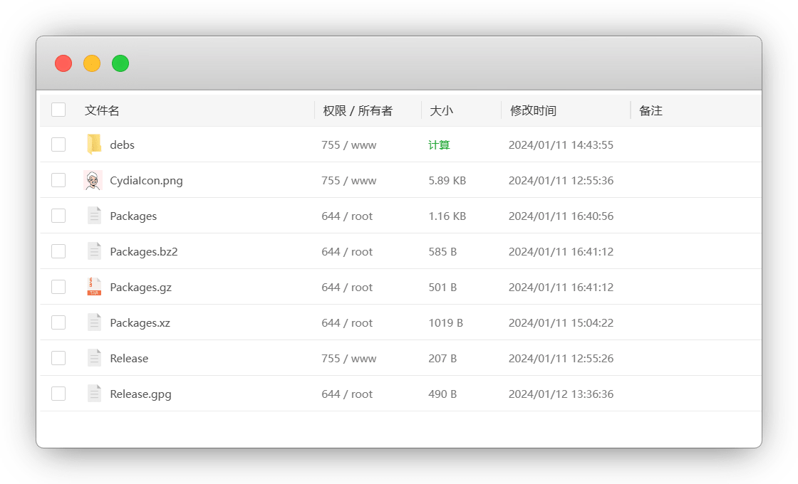
Task: Open the debs folder name link
Action: click(122, 145)
